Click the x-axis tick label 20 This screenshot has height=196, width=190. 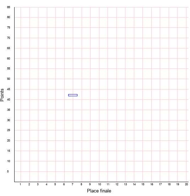[186, 184]
